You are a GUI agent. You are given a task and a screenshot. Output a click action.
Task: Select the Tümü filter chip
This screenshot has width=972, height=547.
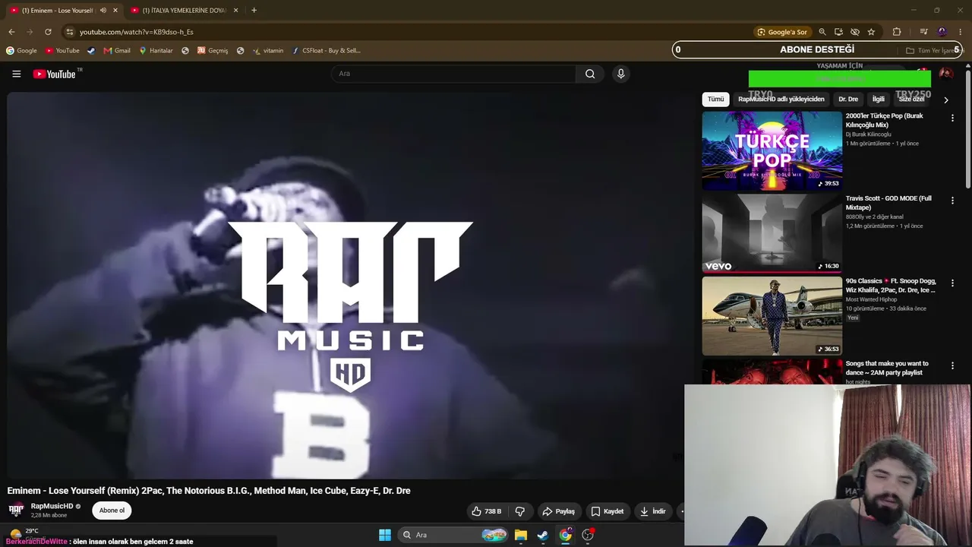(x=715, y=100)
